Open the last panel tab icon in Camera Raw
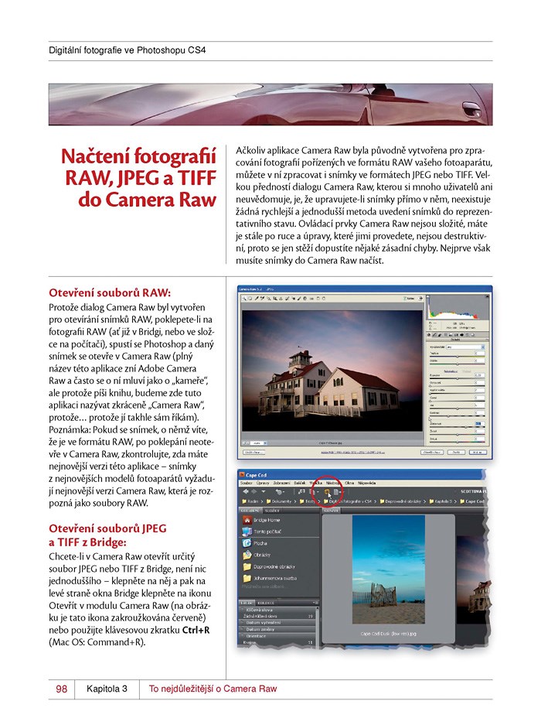The image size is (541, 728). pyautogui.click(x=472, y=335)
